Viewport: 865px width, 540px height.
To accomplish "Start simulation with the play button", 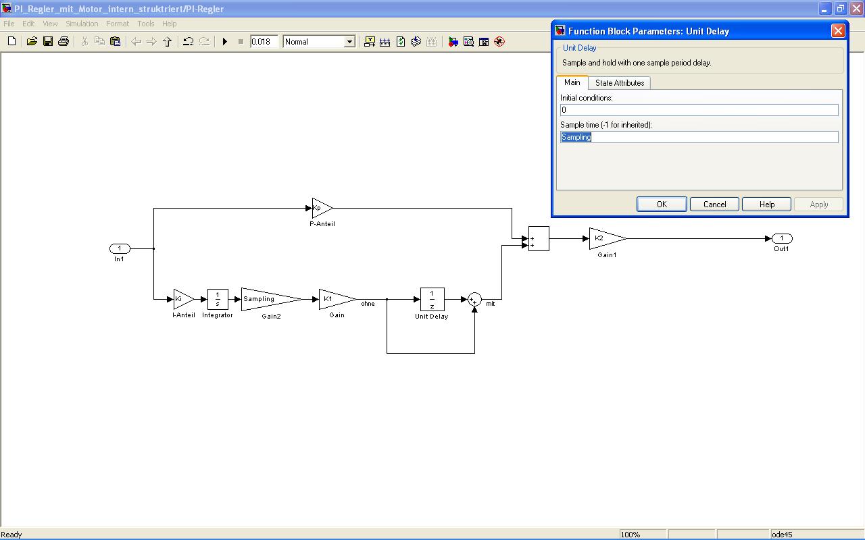I will click(225, 42).
